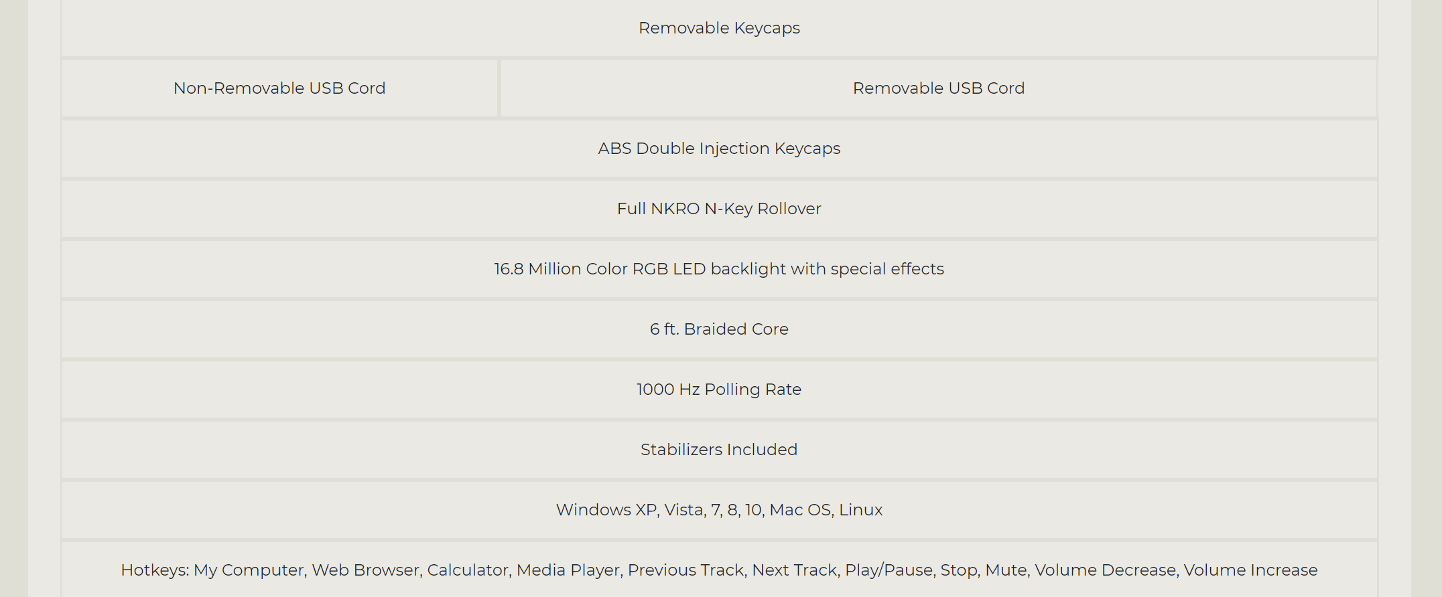The height and width of the screenshot is (597, 1442).
Task: Click the word Linux in the OS row
Action: point(860,510)
